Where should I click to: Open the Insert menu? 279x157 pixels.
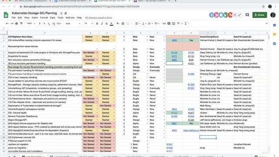coord(35,17)
